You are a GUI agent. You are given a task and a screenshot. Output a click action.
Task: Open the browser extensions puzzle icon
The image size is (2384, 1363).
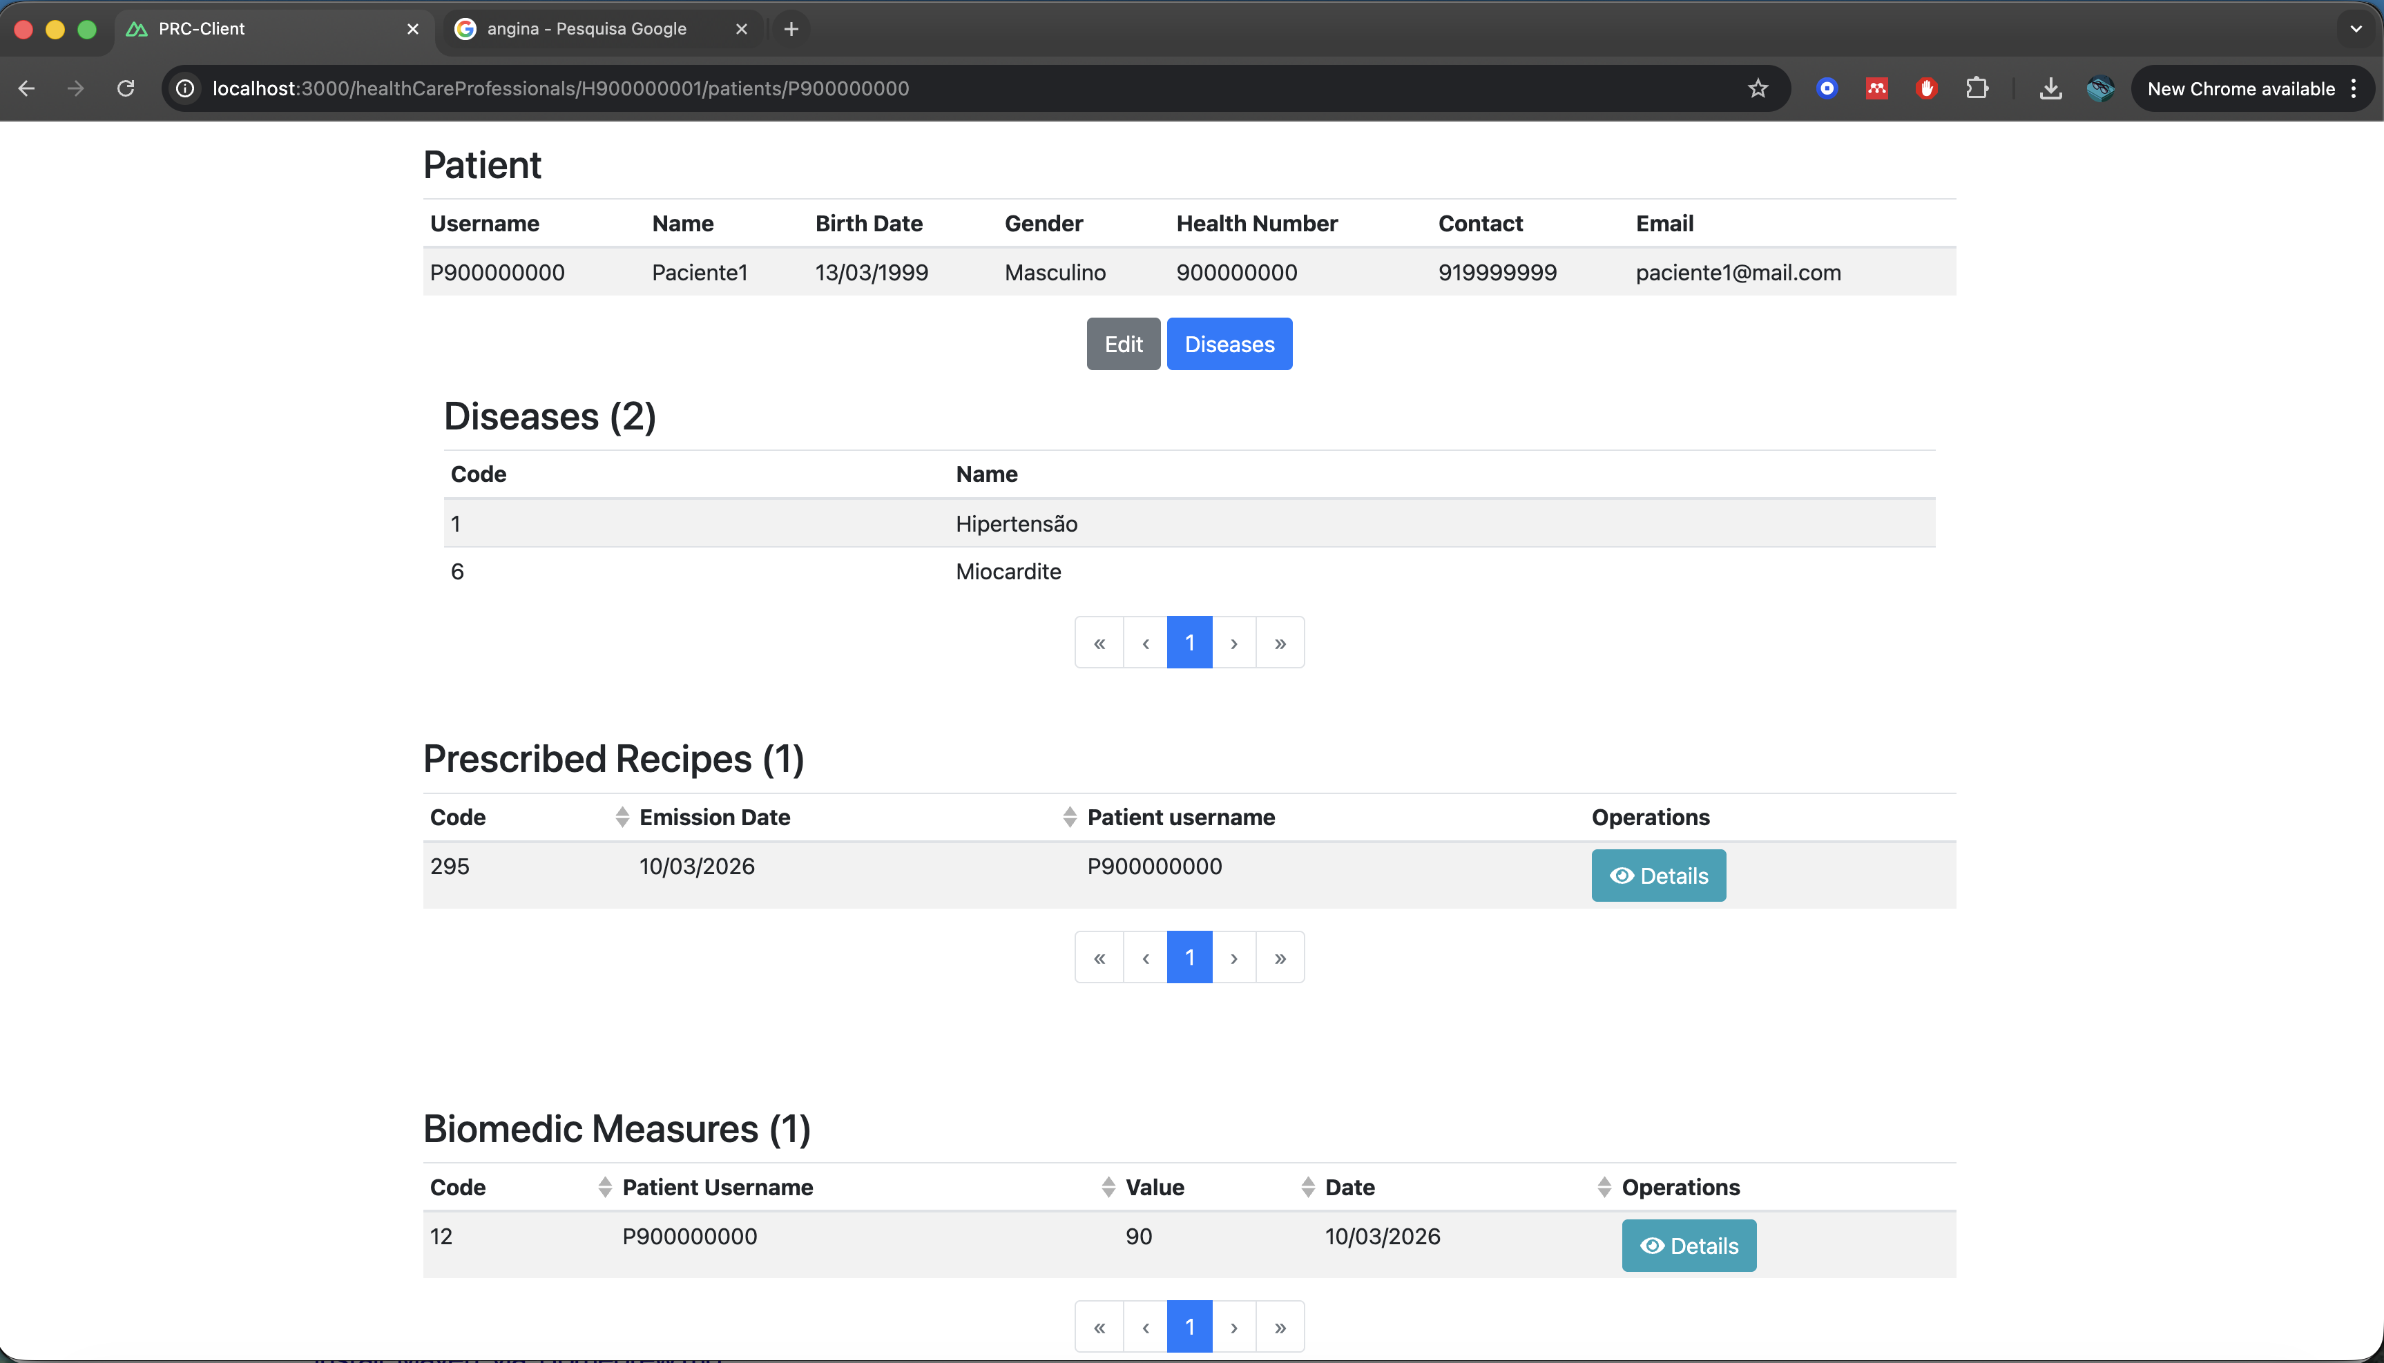tap(1976, 88)
